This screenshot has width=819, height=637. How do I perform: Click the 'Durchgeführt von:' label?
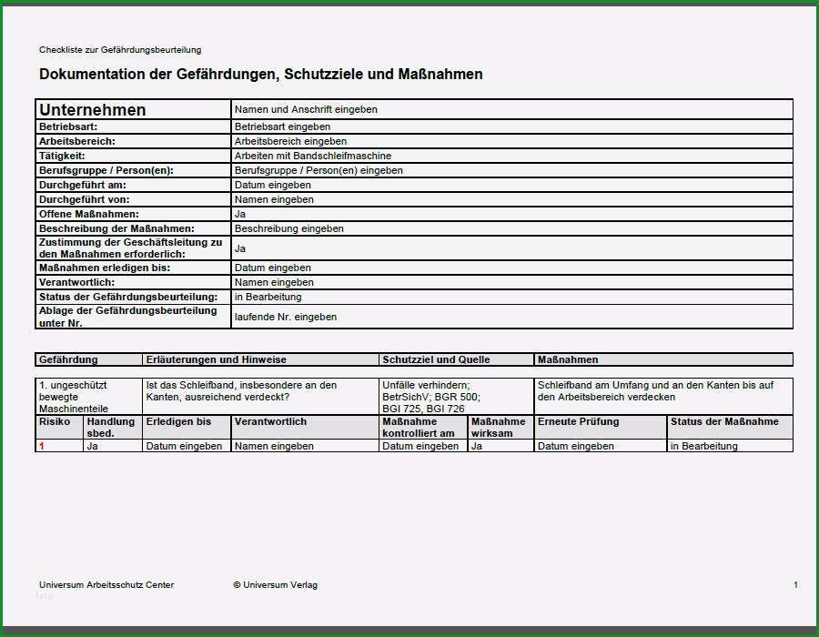tap(84, 199)
